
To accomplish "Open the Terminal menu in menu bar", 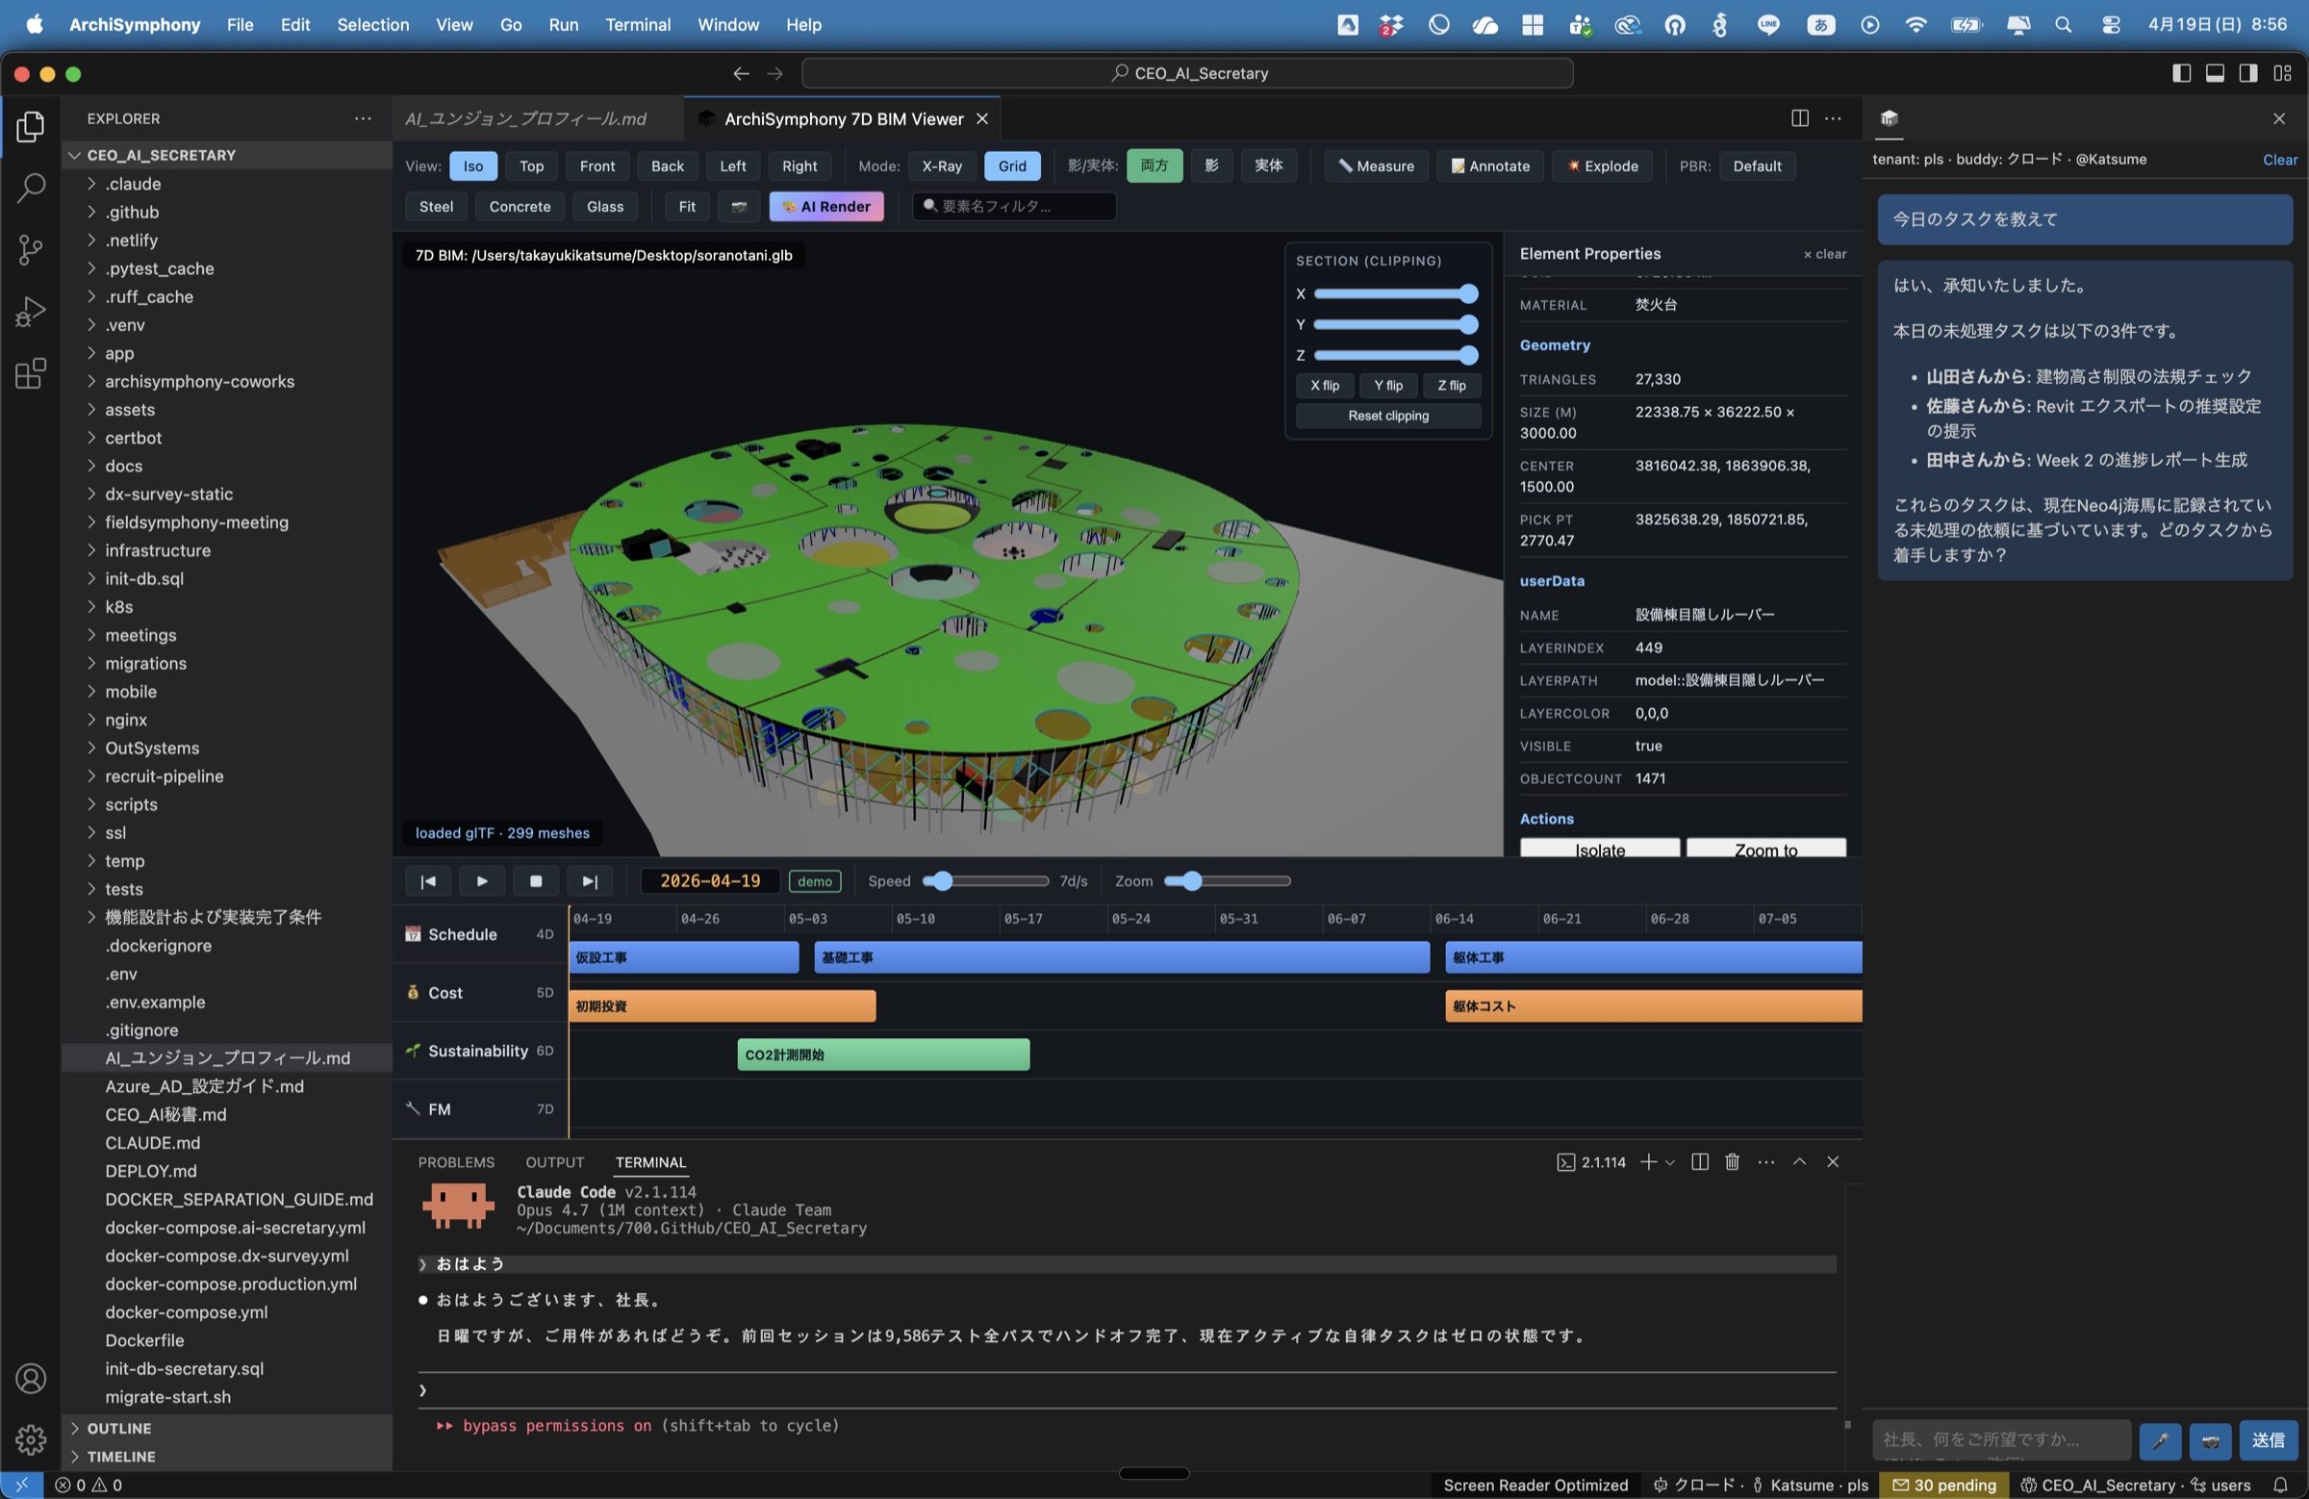I will [638, 25].
